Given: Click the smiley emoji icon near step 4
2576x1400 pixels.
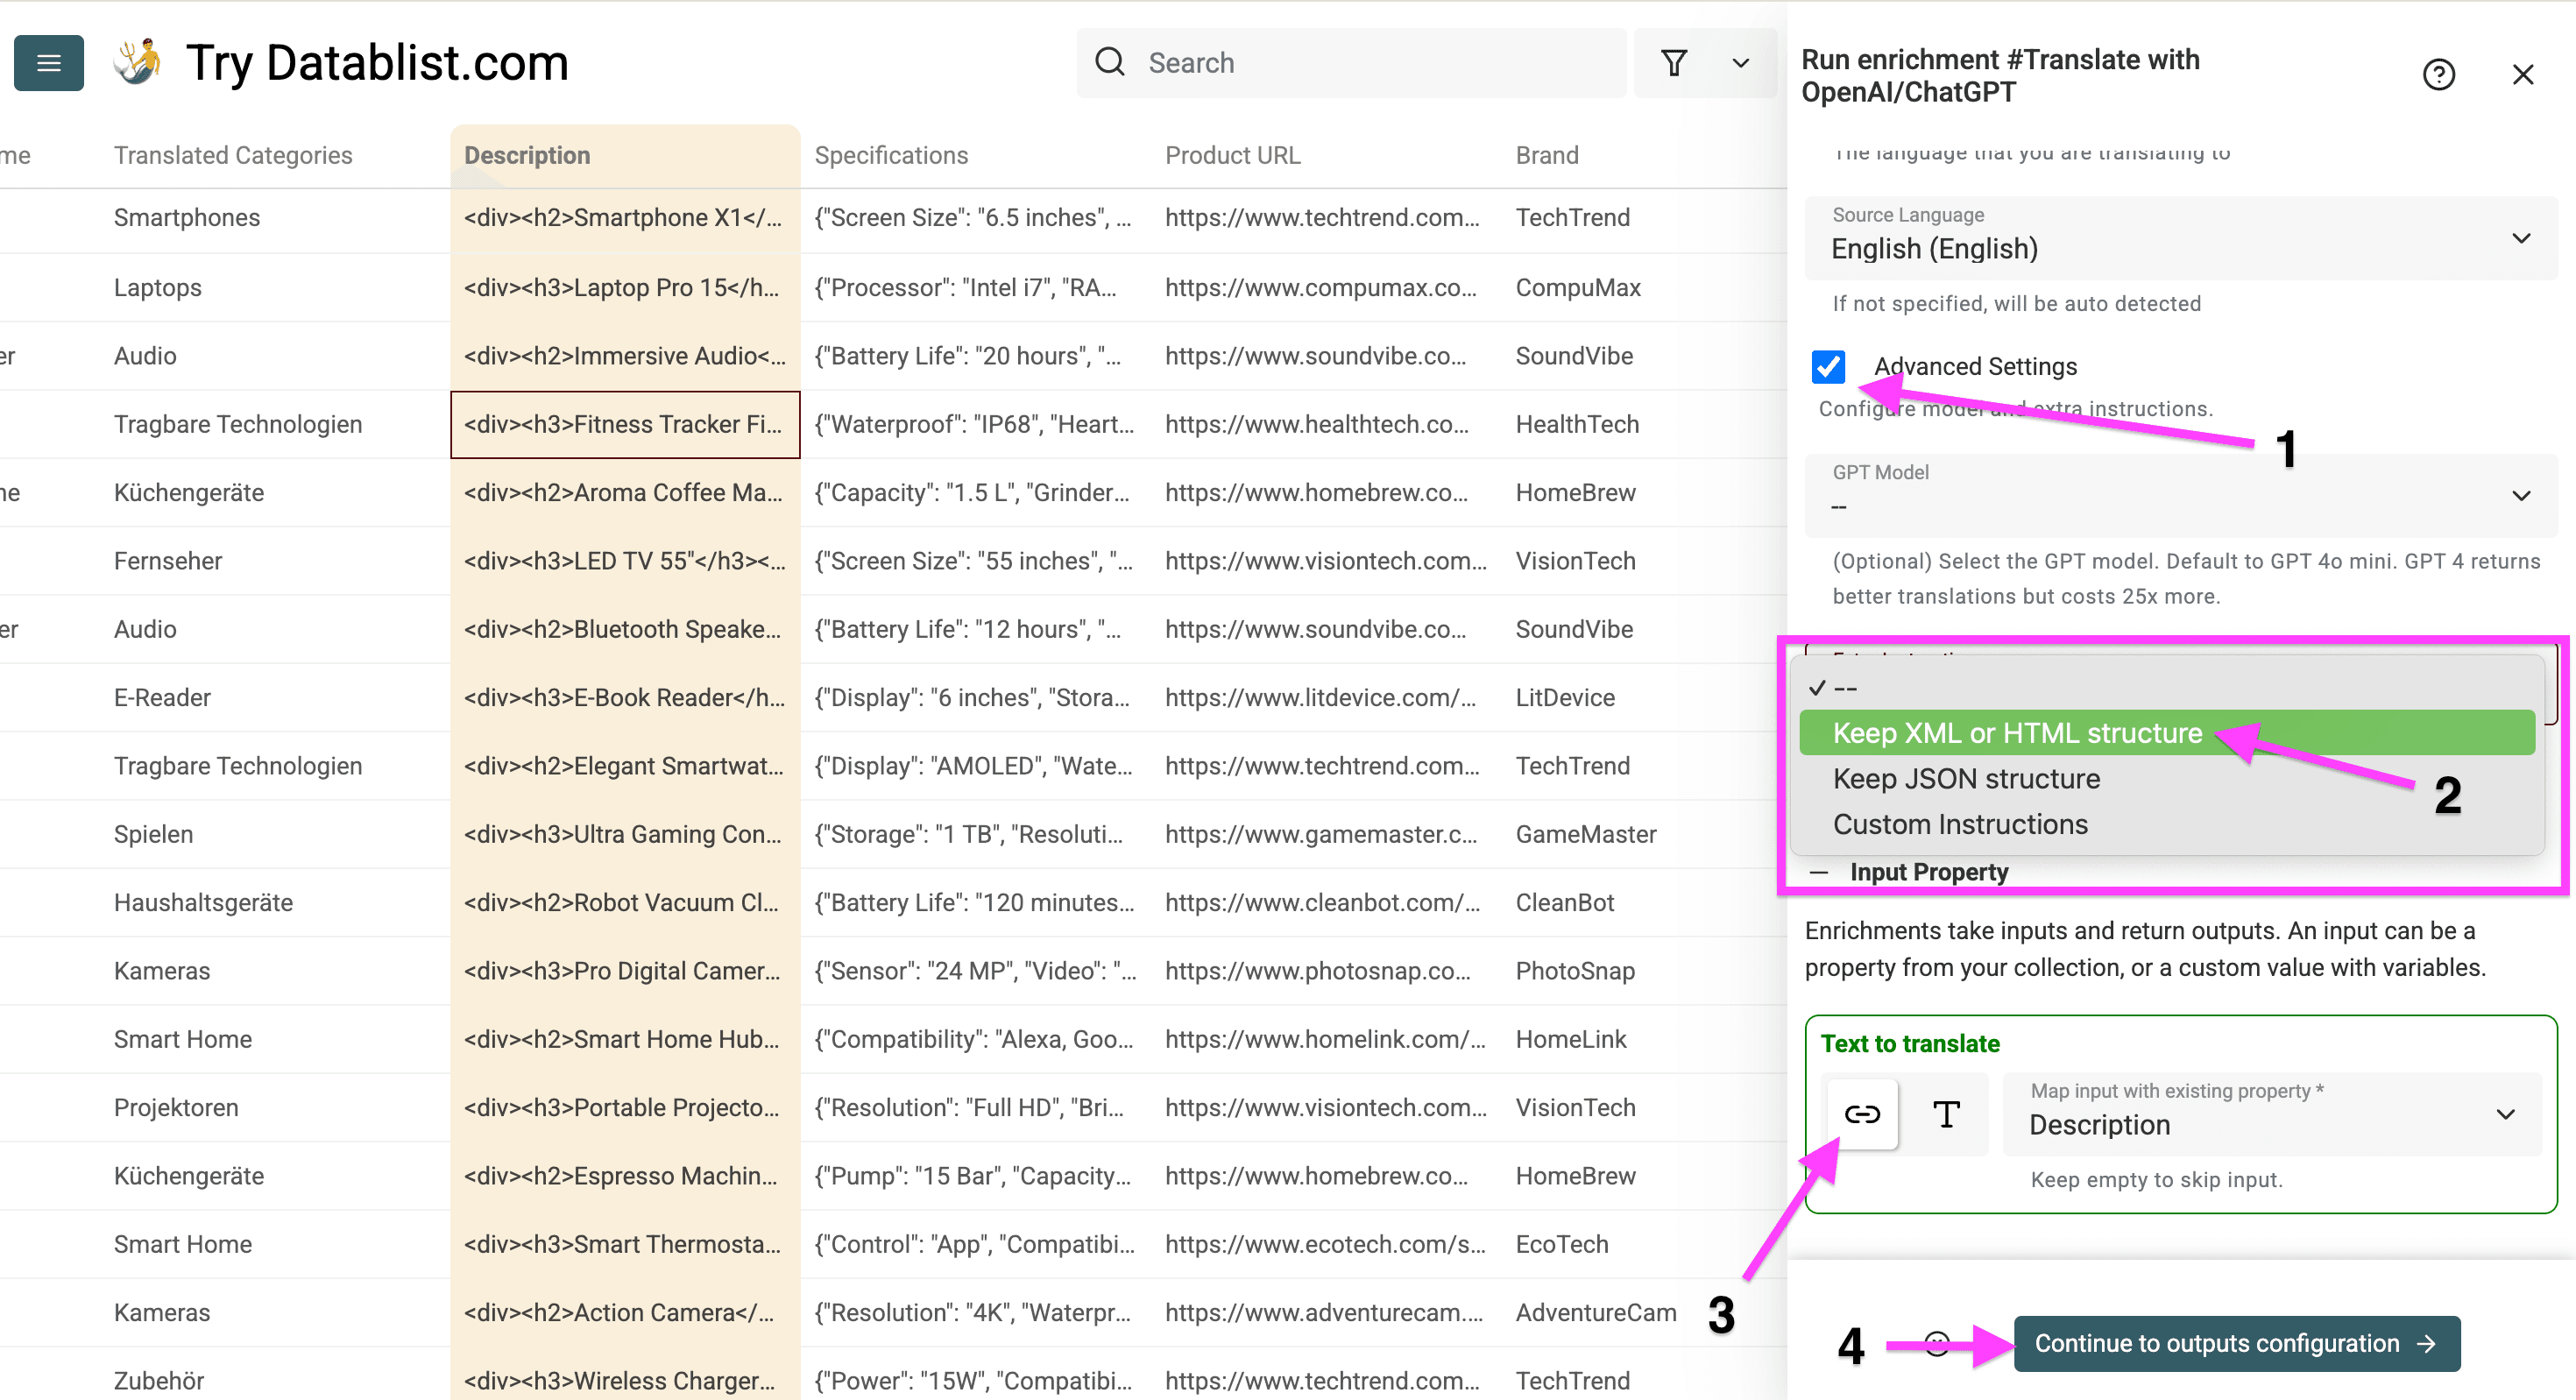Looking at the screenshot, I should (x=1937, y=1344).
